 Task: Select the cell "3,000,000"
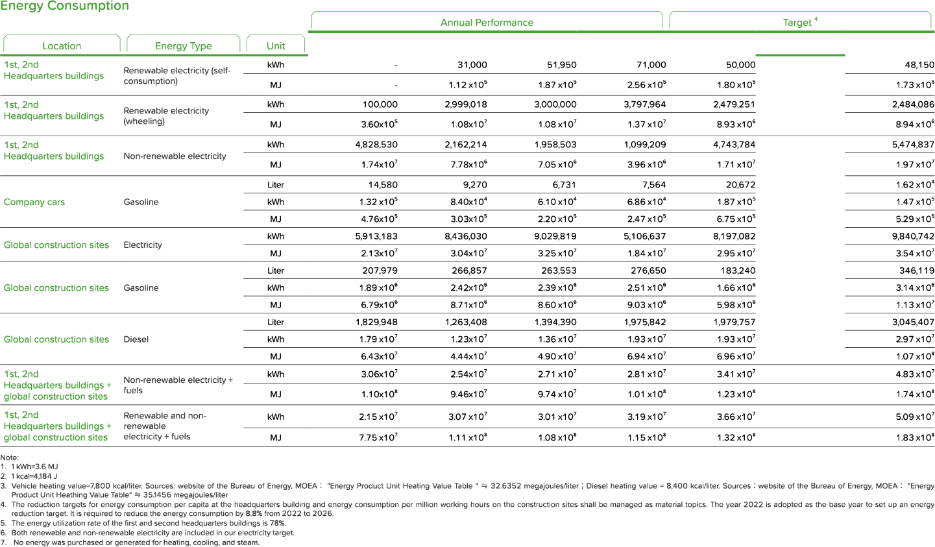click(x=555, y=104)
